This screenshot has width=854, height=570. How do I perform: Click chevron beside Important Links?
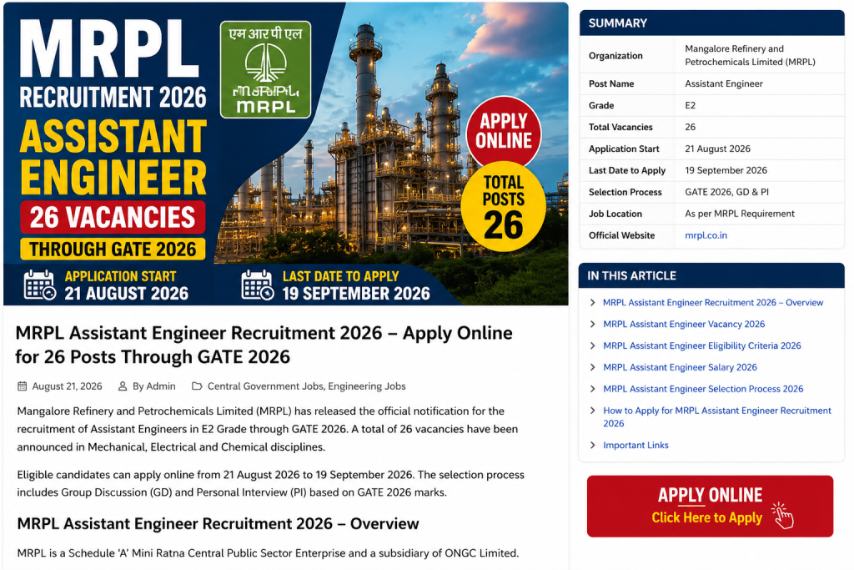593,445
